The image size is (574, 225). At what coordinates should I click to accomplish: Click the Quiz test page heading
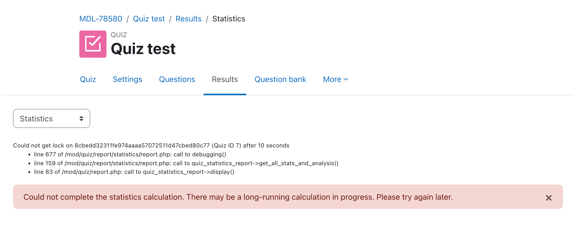coord(143,49)
